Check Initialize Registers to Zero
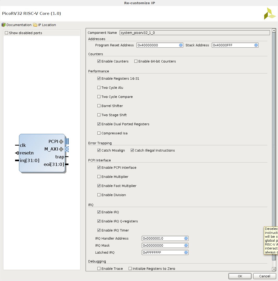This screenshot has height=281, width=278. coord(130,268)
